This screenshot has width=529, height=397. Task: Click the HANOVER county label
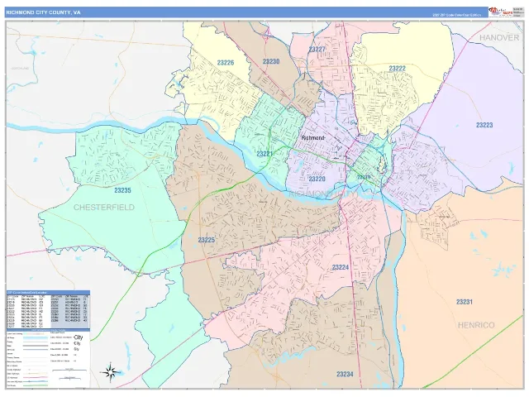click(499, 37)
